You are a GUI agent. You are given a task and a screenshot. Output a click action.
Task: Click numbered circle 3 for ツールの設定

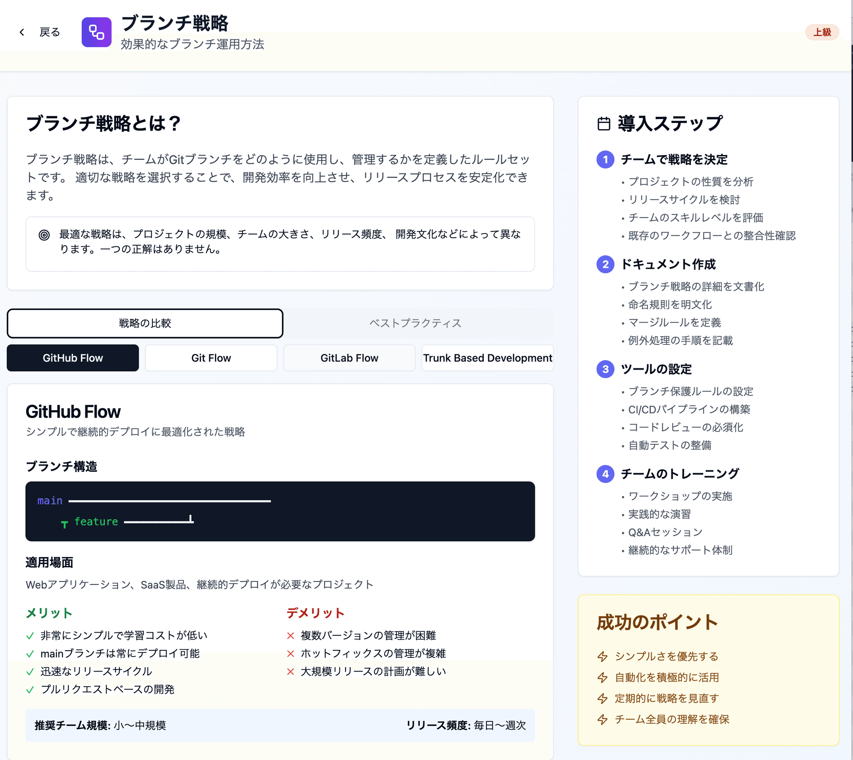tap(605, 369)
